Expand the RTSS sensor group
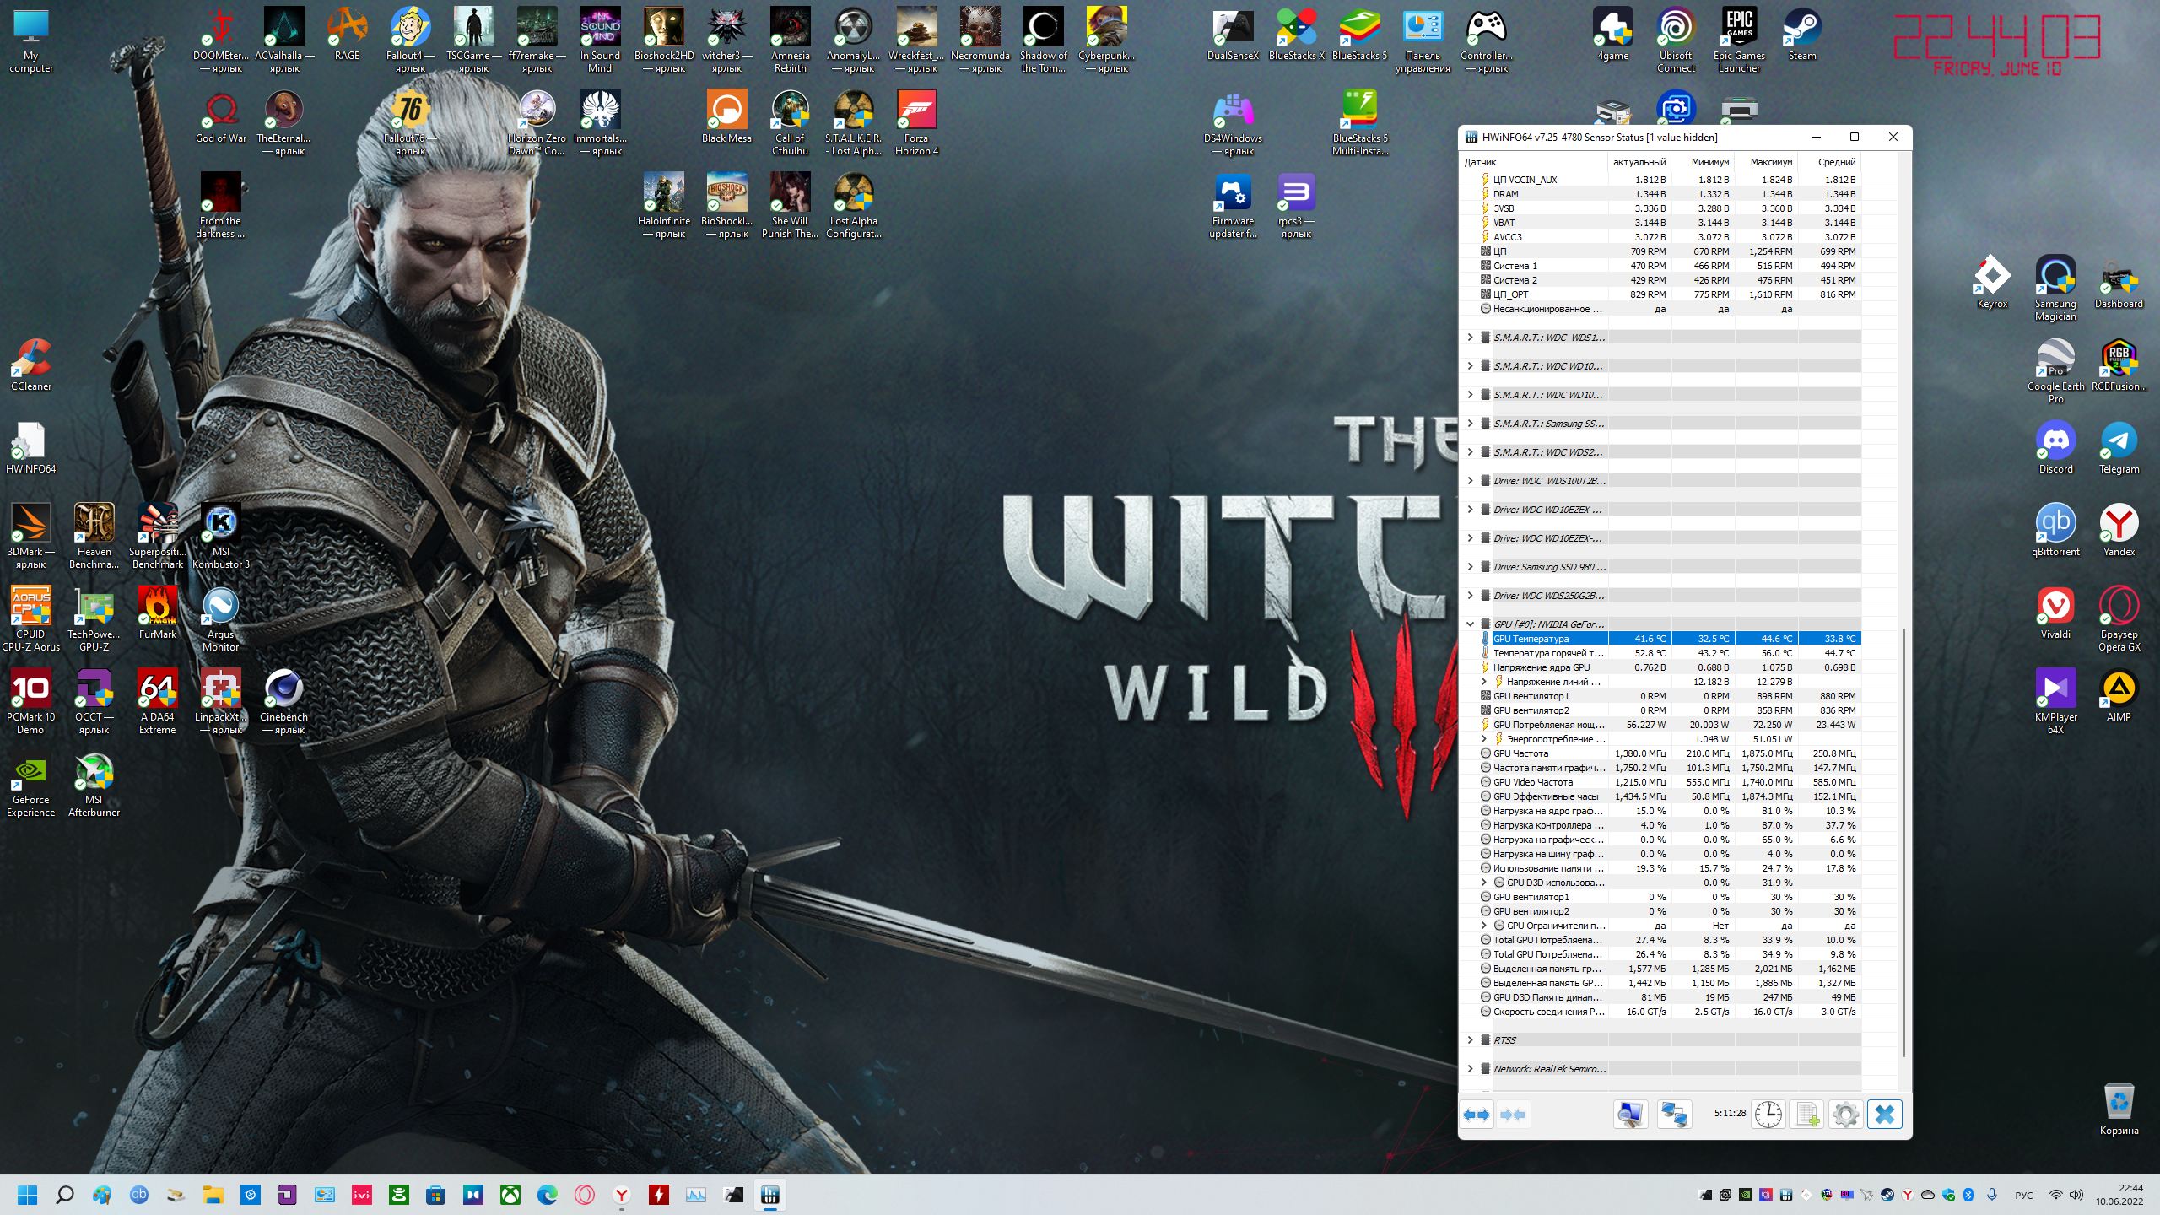The width and height of the screenshot is (2160, 1215). click(x=1471, y=1040)
